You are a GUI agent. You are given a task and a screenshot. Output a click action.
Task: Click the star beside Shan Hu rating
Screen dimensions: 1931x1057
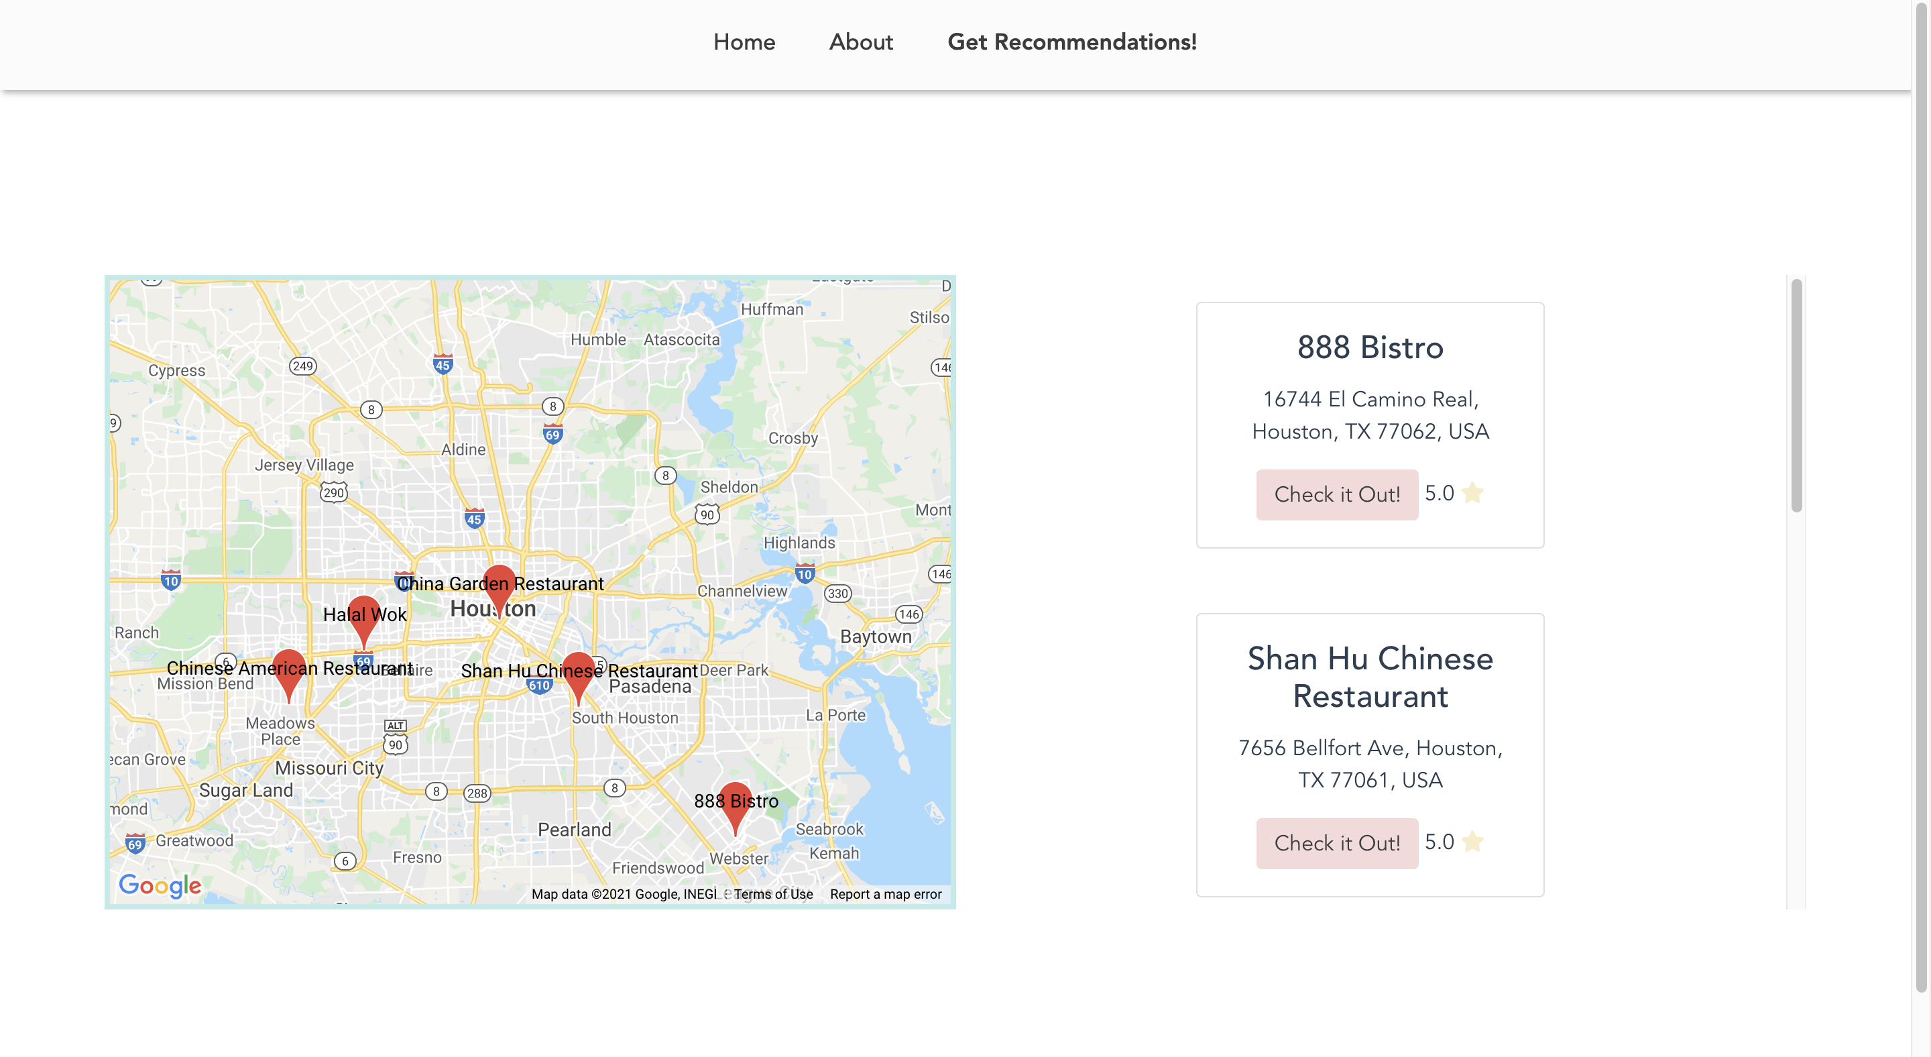(1472, 842)
